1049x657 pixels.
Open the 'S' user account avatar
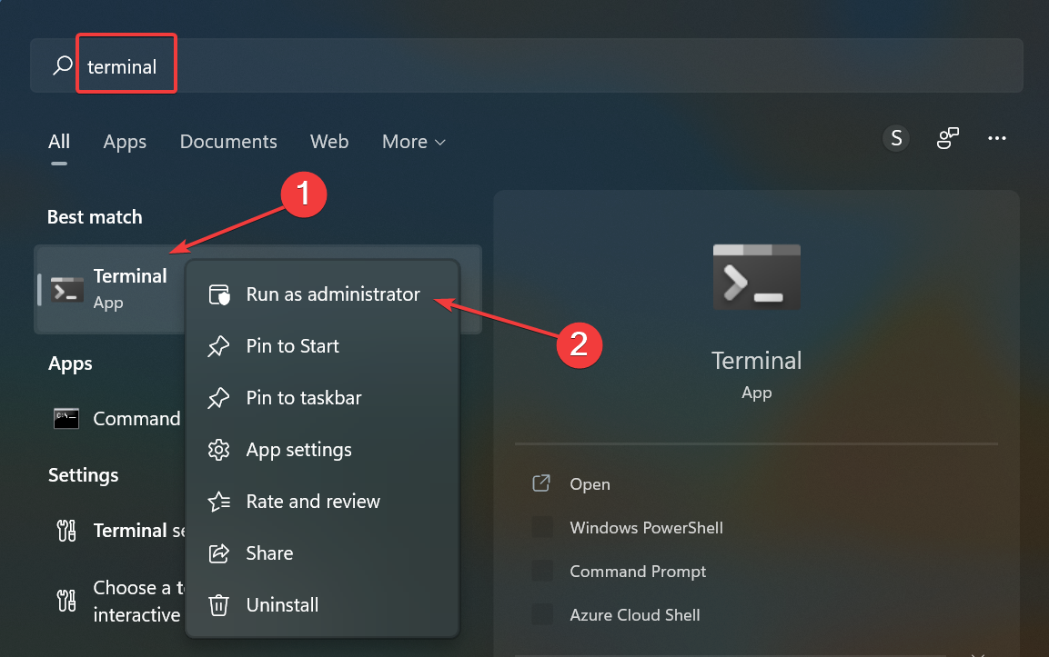click(x=896, y=138)
